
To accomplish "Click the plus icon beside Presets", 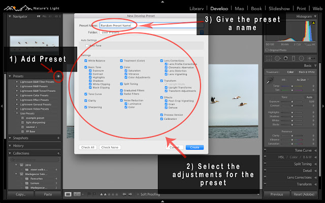I will pyautogui.click(x=58, y=76).
